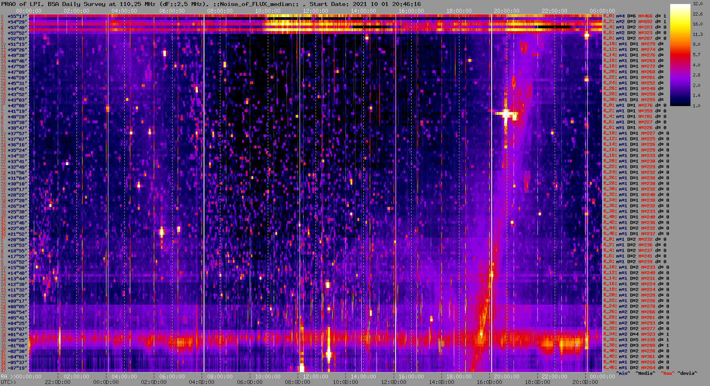Click declination label +55°17'
This screenshot has height=386, width=710.
coord(17,16)
